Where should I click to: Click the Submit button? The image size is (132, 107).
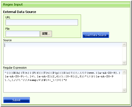[17, 100]
